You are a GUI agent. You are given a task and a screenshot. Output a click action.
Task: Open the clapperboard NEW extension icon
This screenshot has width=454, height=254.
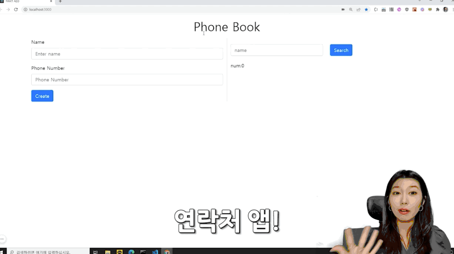[x=384, y=10]
